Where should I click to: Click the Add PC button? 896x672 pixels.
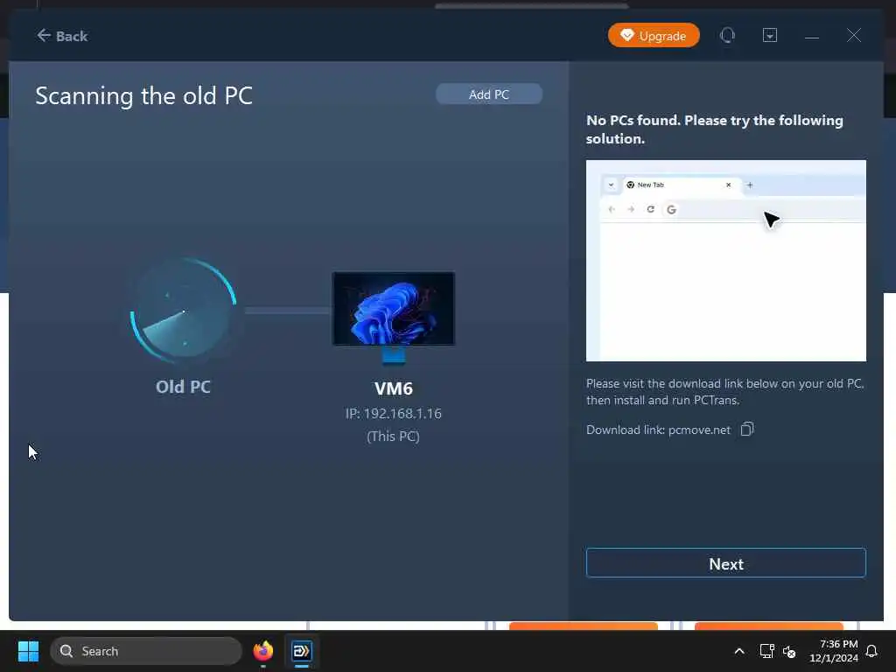coord(488,94)
